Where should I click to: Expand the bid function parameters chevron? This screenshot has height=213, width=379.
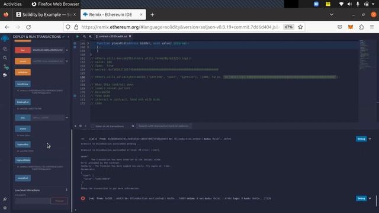[67, 50]
